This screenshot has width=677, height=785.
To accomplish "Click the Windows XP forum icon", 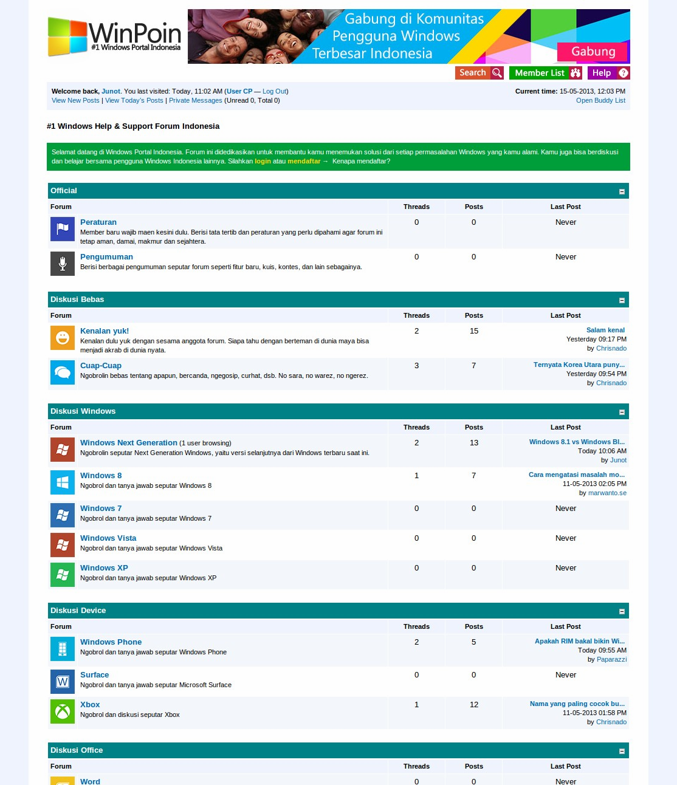I will [63, 575].
